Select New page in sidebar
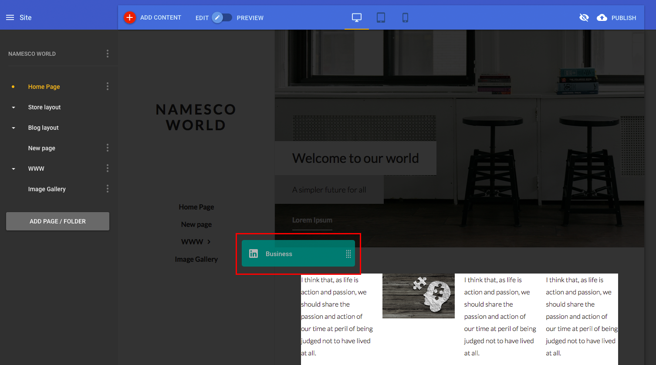The width and height of the screenshot is (656, 365). (x=42, y=148)
